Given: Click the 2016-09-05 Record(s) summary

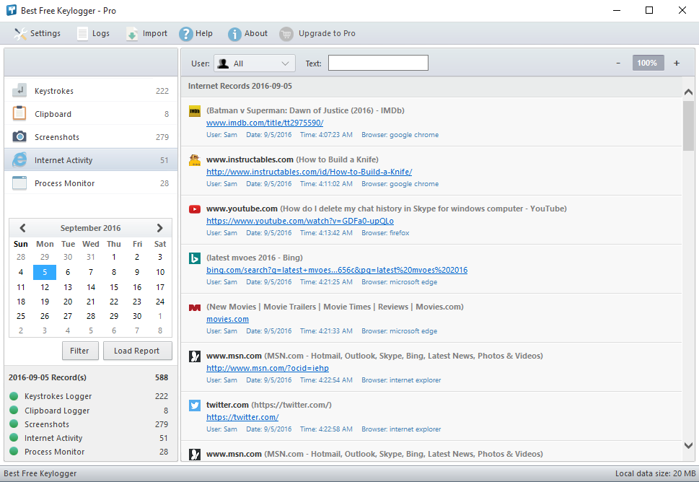Looking at the screenshot, I should click(x=48, y=377).
